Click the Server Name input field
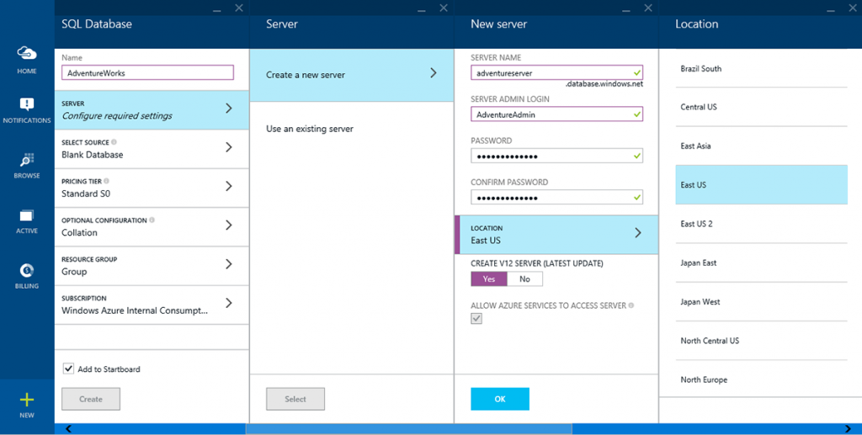Viewport: 862px width, 435px height. [x=556, y=72]
